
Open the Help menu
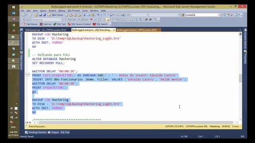(103, 11)
